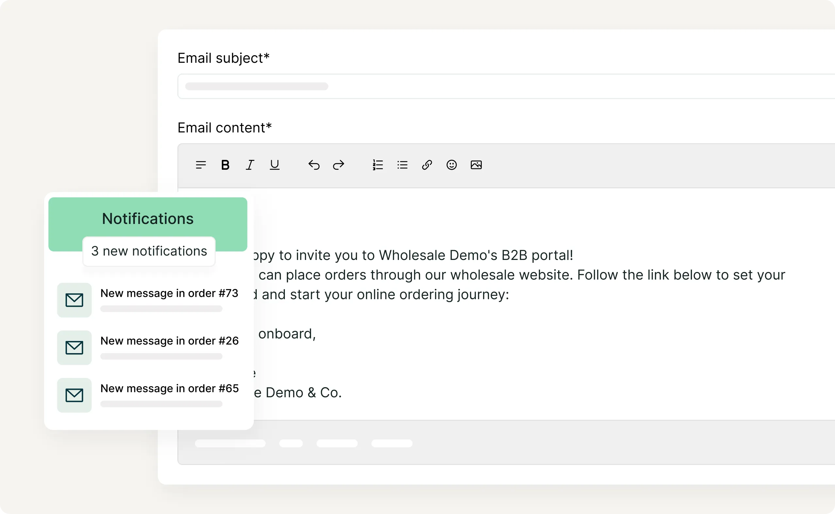Undo the last edit

point(314,165)
